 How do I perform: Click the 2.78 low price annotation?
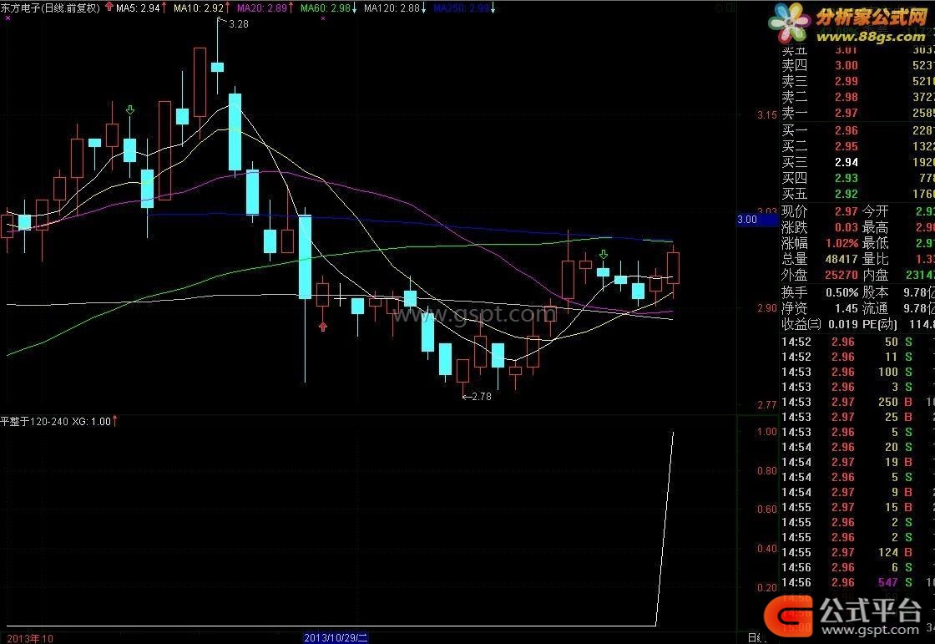[481, 396]
